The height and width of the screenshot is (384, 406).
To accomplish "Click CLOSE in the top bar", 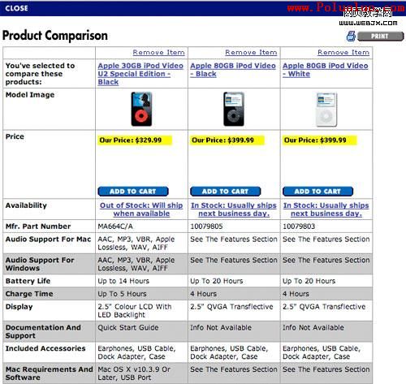I will point(16,8).
